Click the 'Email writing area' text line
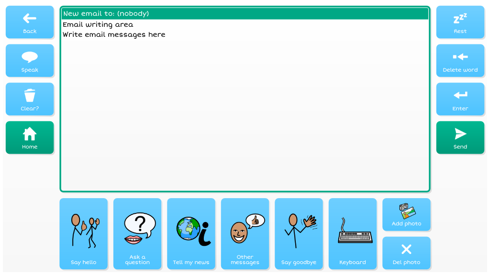This screenshot has height=275, width=490. [x=98, y=24]
